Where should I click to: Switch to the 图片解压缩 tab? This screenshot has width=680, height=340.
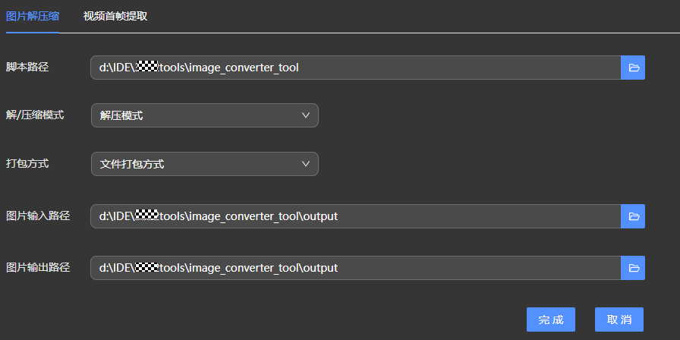click(x=33, y=16)
